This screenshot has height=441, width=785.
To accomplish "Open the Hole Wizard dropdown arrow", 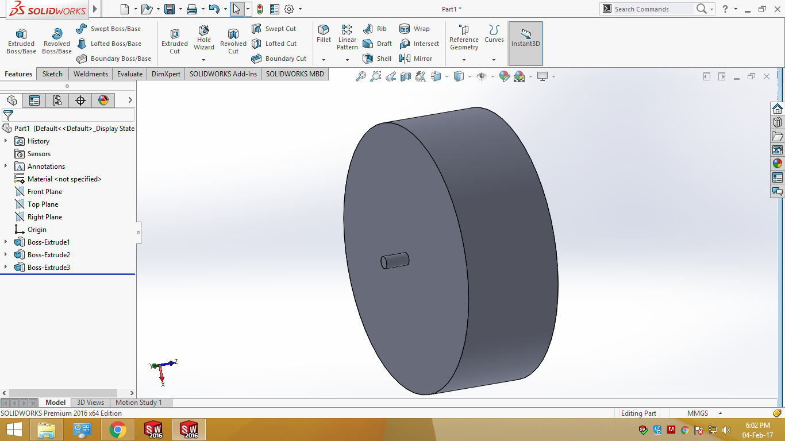I will click(x=204, y=60).
